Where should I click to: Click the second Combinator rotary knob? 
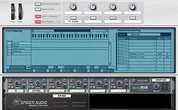click(93, 7)
